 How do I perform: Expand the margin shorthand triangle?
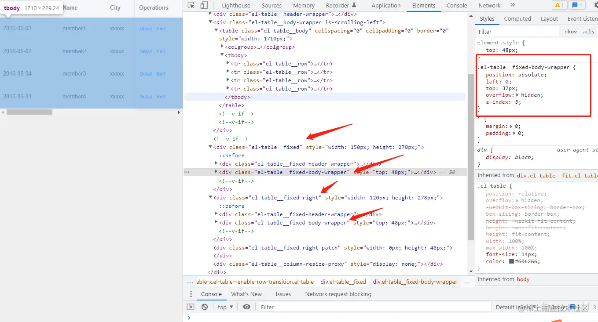click(x=511, y=126)
